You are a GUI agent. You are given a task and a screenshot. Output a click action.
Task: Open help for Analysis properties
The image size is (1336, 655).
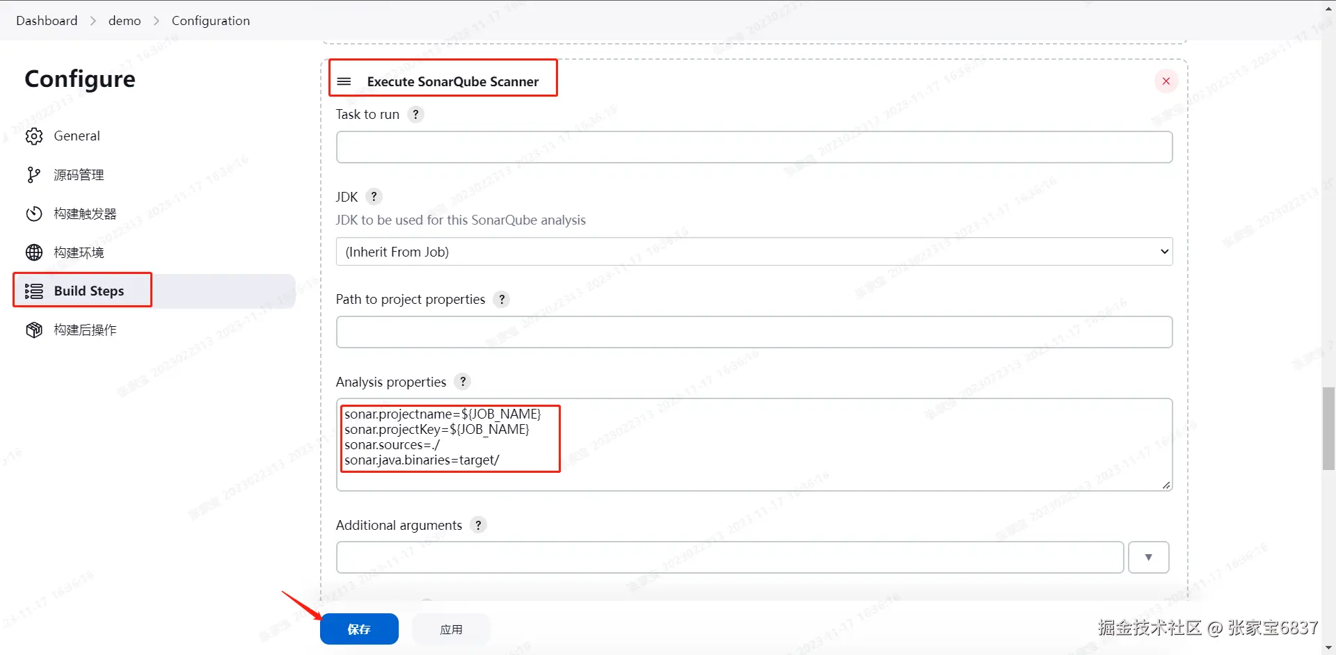(x=463, y=382)
